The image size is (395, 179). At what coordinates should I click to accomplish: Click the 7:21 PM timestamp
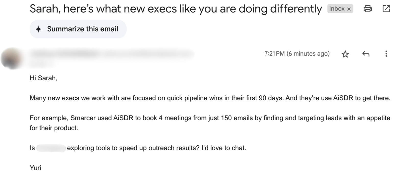coord(297,54)
